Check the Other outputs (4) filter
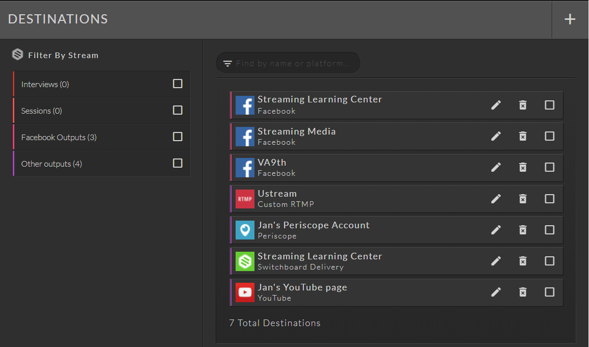Screen dimensions: 589x347 click(177, 163)
